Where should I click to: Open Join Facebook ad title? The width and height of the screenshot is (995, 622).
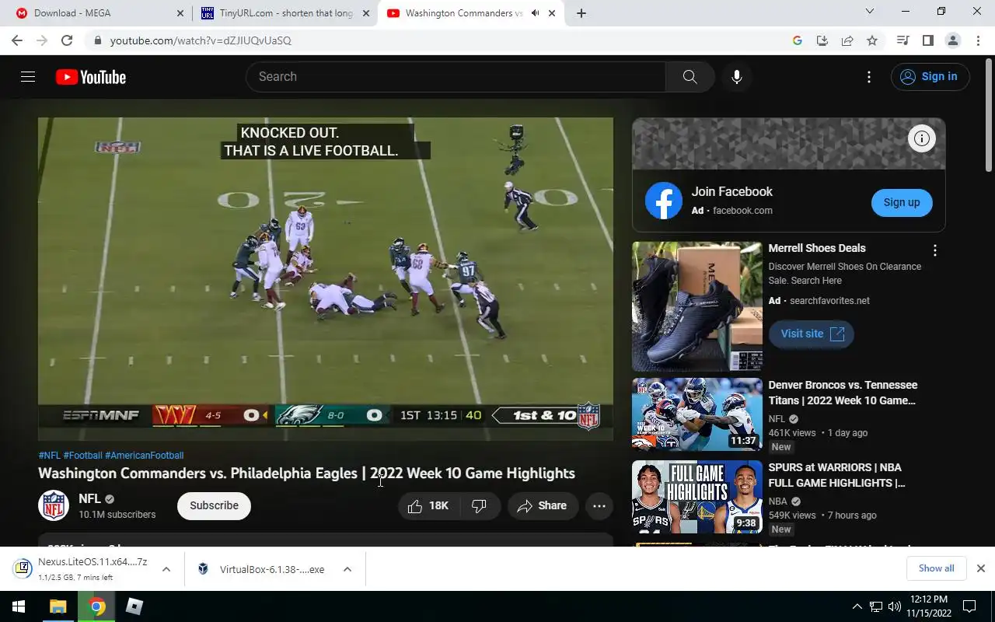[x=731, y=191]
